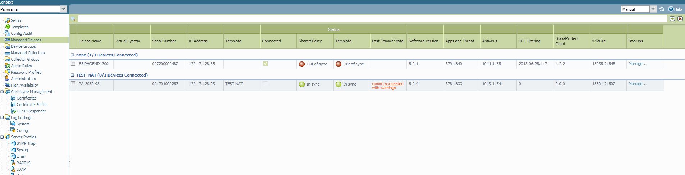Click the Email server profile icon
The height and width of the screenshot is (175, 685).
click(13, 156)
